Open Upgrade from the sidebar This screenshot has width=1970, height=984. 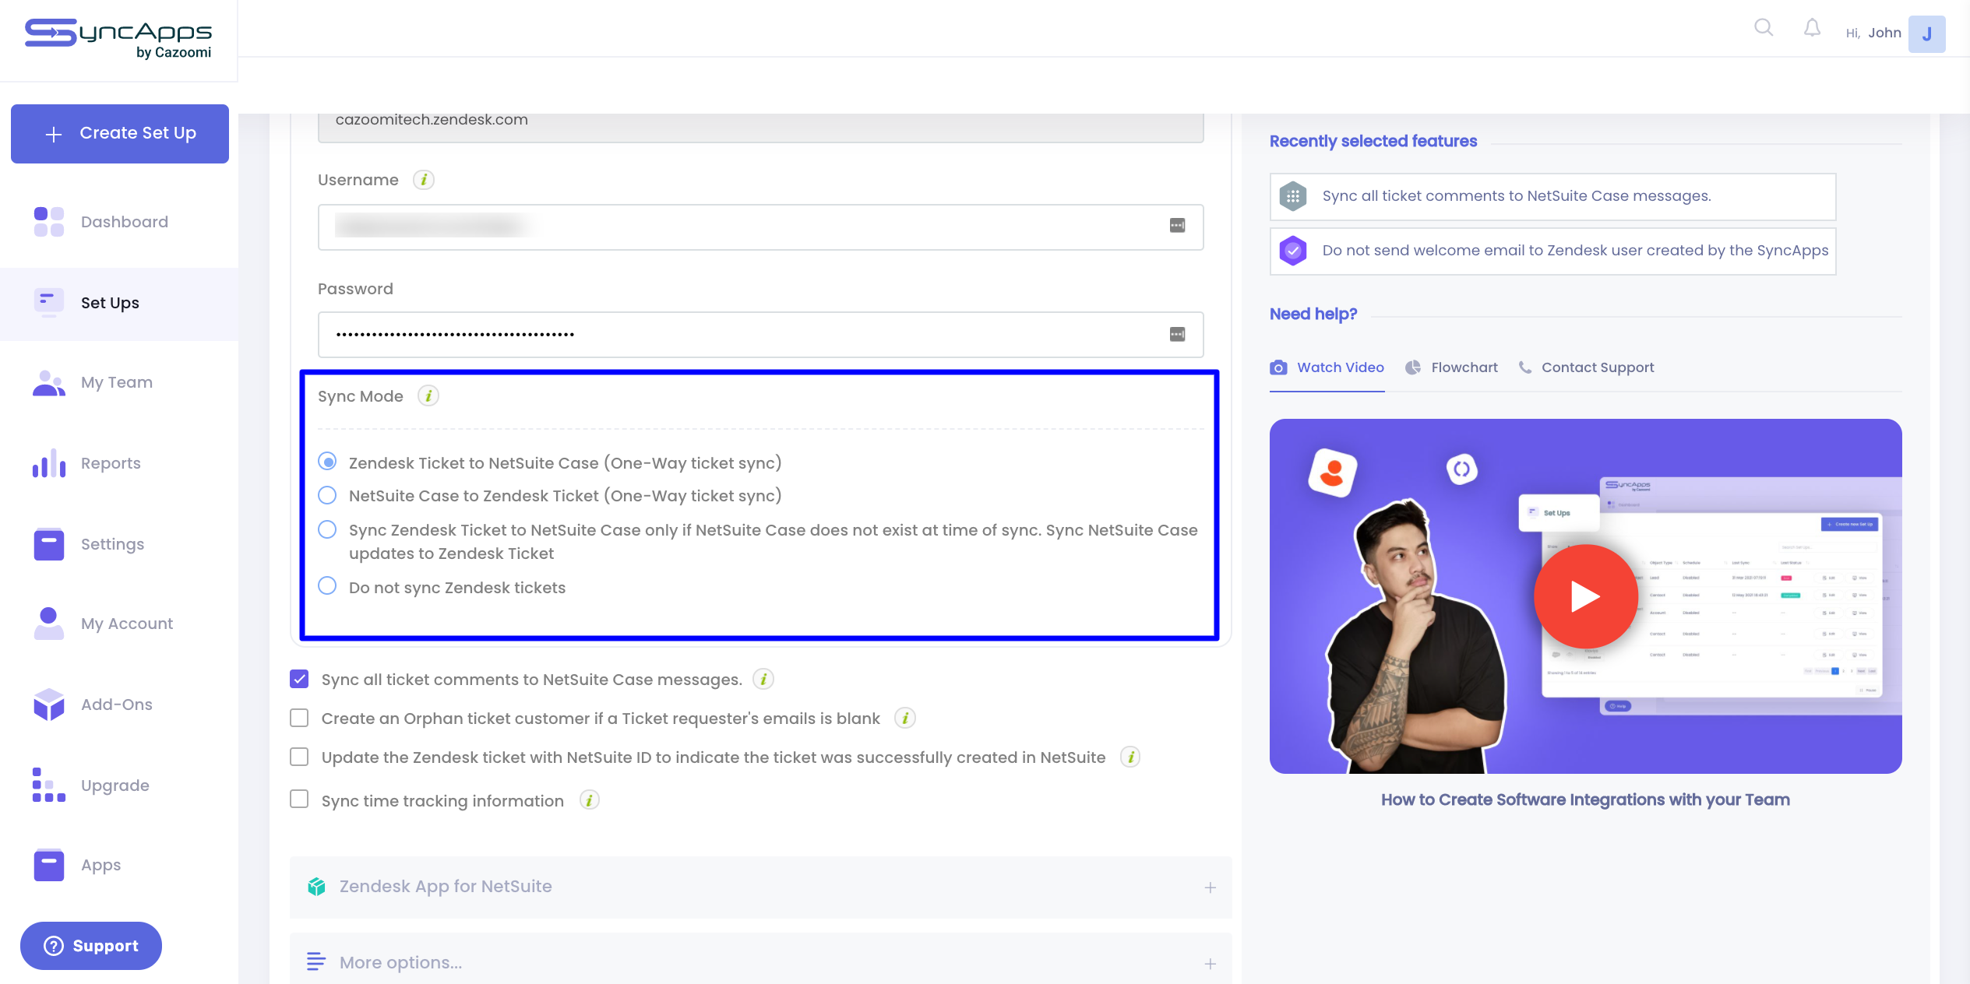(x=119, y=785)
